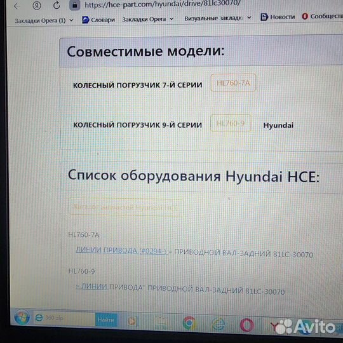Image resolution: width=343 pixels, height=343 pixels.
Task: Expand the Закладки Opera bookmarks folder
Action: pyautogui.click(x=147, y=19)
